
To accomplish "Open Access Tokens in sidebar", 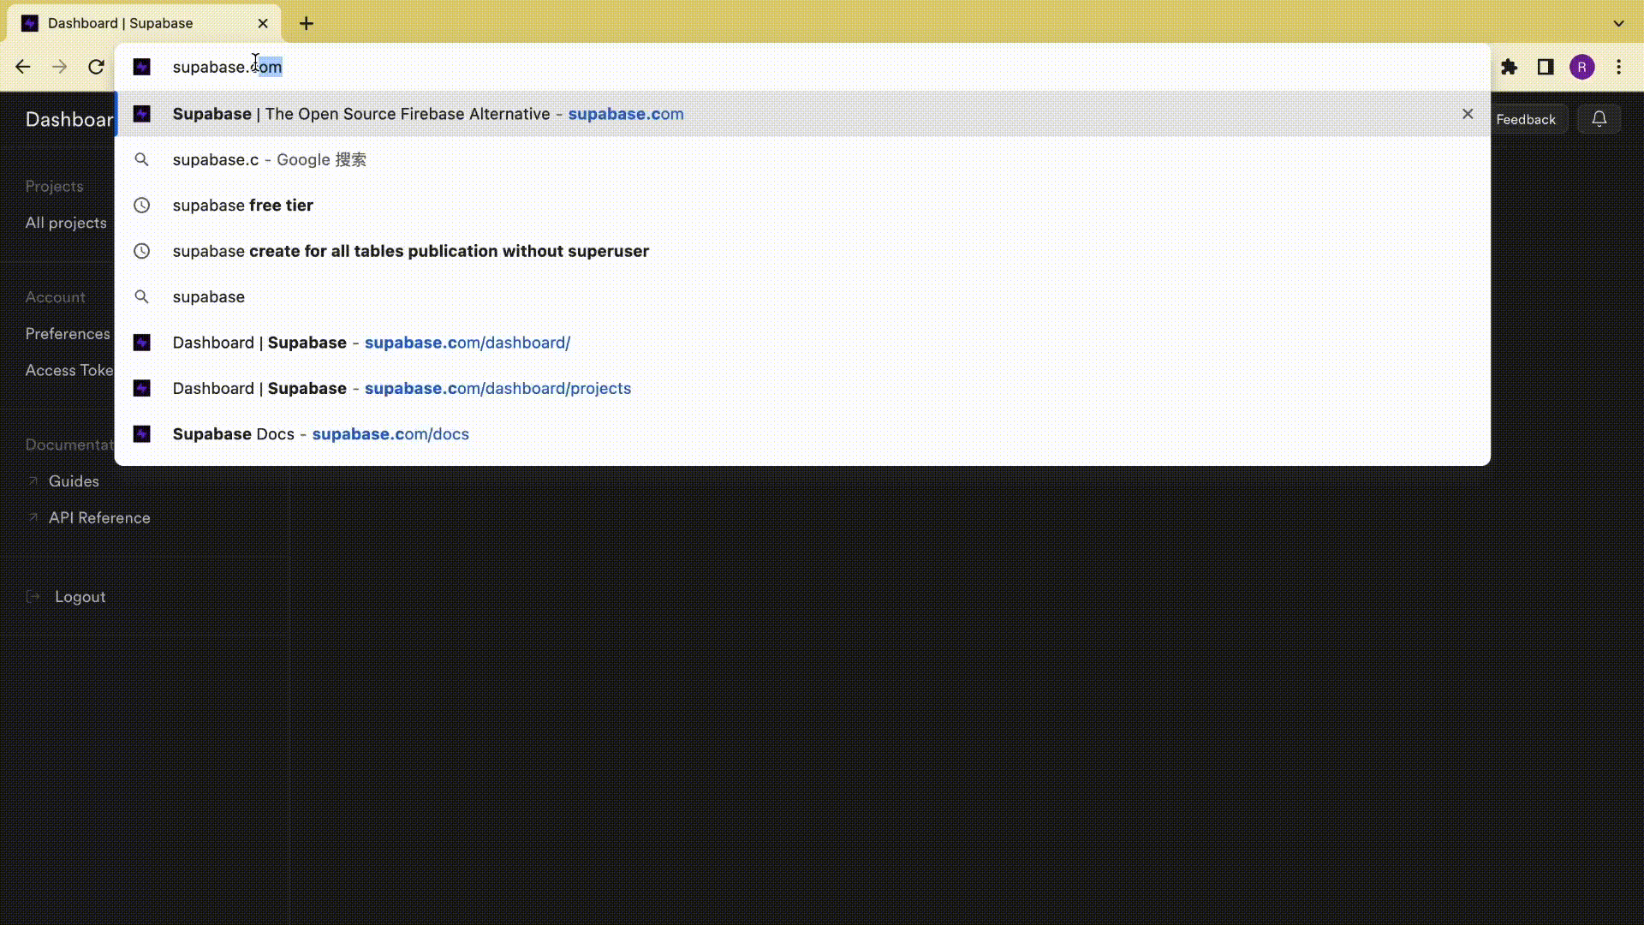I will click(x=69, y=370).
